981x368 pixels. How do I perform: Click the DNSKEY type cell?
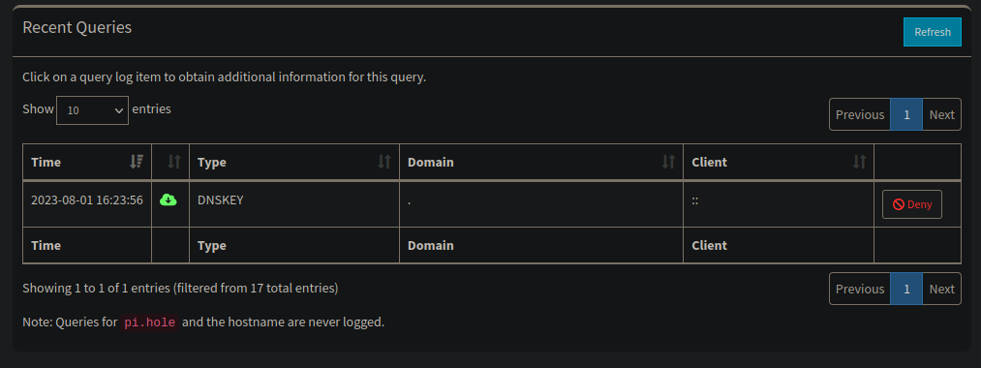(294, 204)
